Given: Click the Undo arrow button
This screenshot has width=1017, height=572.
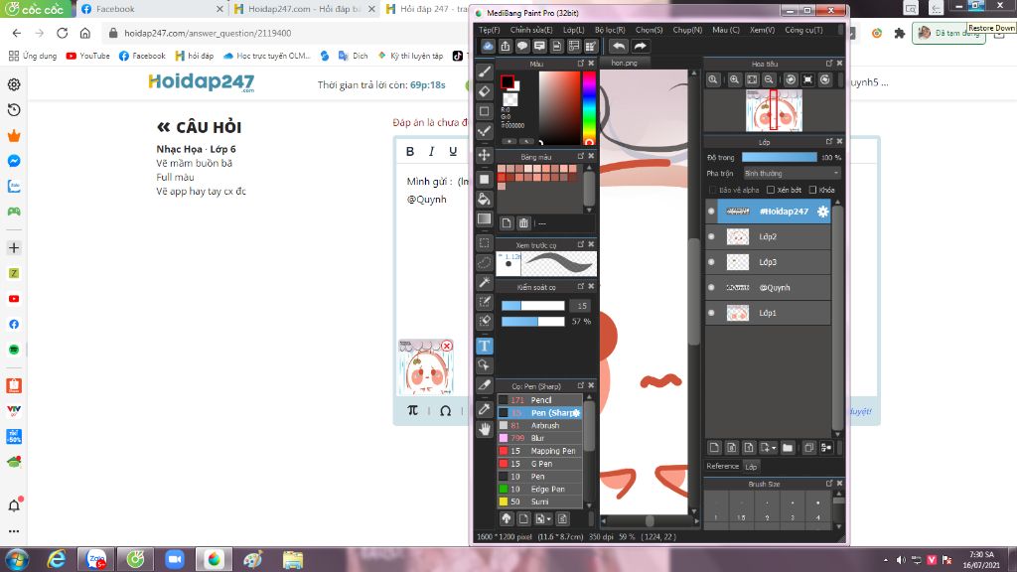Looking at the screenshot, I should point(619,46).
